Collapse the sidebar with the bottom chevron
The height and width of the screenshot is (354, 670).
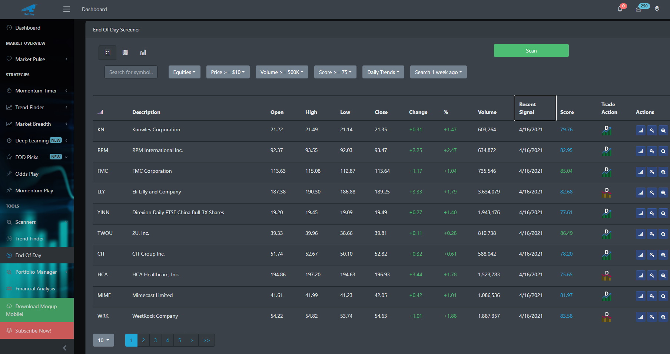click(65, 348)
